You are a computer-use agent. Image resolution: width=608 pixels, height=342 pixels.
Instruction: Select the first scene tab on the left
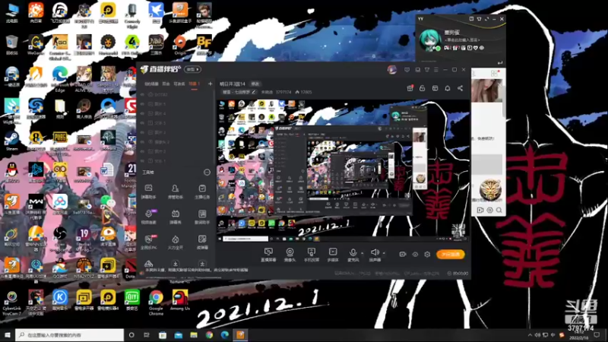[x=151, y=84]
